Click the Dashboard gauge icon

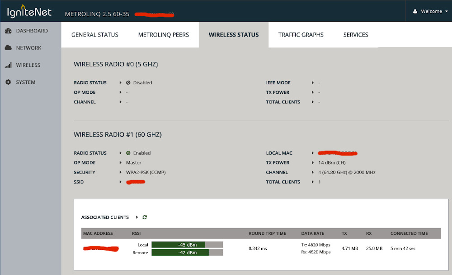(x=8, y=31)
